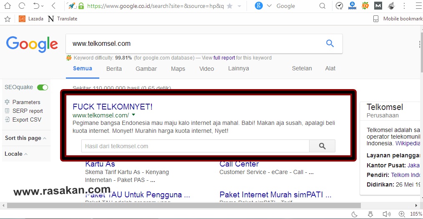The image size is (423, 219).
Task: Click the horizontal scrollbar thumb
Action: point(184,206)
